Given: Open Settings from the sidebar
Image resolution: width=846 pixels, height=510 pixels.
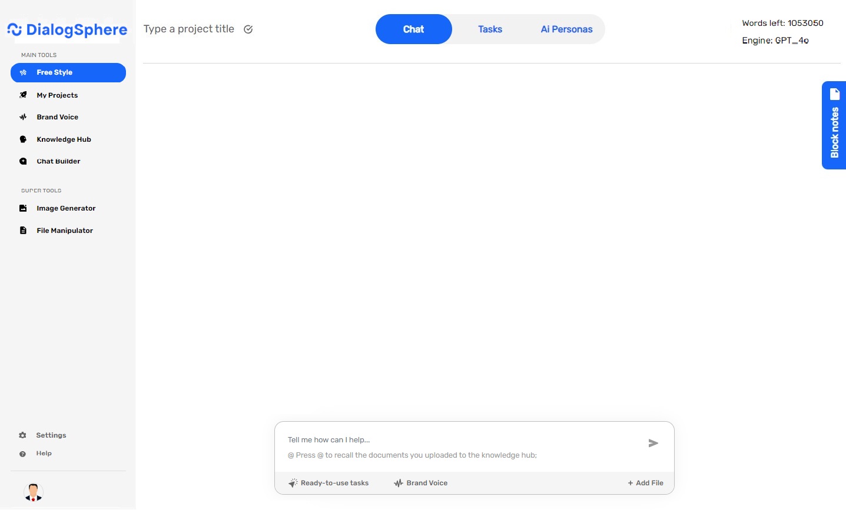Looking at the screenshot, I should click(51, 435).
